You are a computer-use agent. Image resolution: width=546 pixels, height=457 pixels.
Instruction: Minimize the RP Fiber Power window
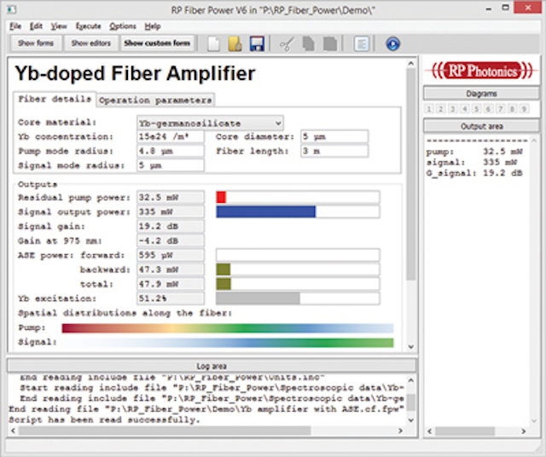(489, 9)
